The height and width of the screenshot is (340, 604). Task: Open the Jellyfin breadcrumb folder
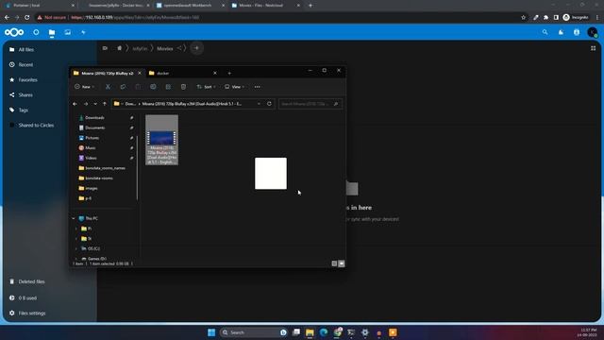pos(140,48)
